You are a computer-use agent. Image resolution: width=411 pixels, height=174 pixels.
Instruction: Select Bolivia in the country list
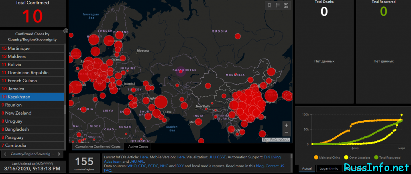coord(32,65)
